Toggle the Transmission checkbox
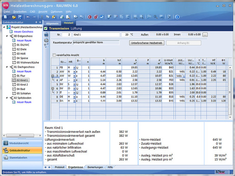 pyautogui.click(x=46, y=28)
